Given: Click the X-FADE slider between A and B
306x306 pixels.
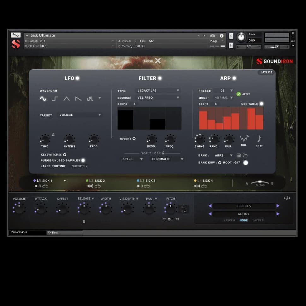Looking at the screenshot, I should (260, 183).
